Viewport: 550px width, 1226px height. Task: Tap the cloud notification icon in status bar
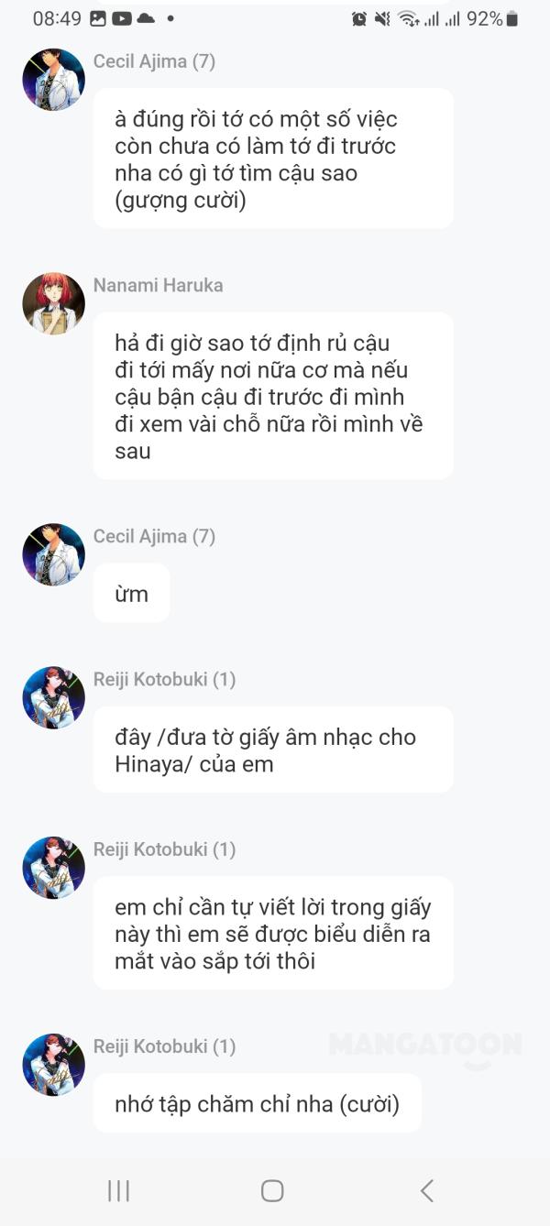(x=145, y=18)
